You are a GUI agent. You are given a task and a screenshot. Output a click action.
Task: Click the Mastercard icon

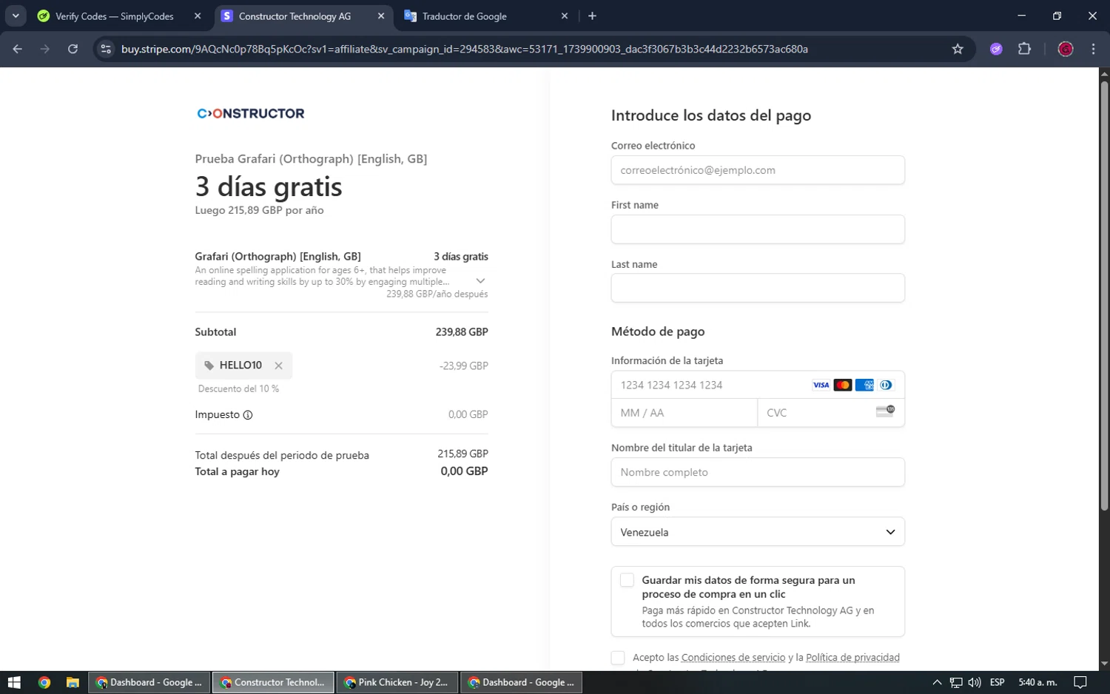[x=842, y=385]
